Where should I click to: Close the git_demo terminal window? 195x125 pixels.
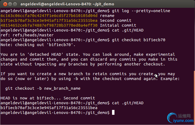(x=3, y=4)
